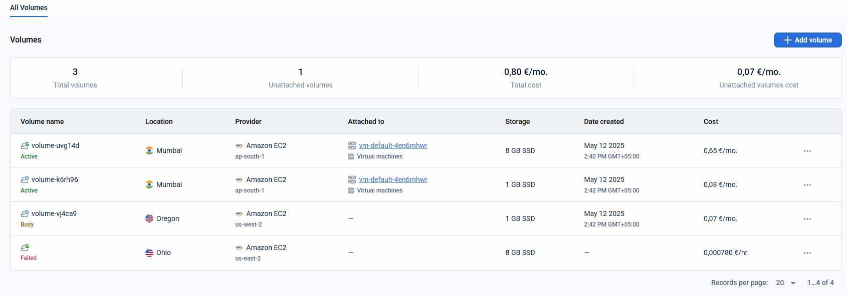847x295 pixels.
Task: Click the Volume name column header
Action: 42,121
